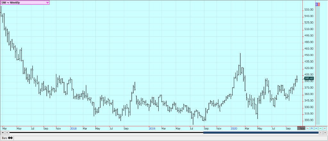Click the blue wave chart-type icon
This screenshot has height=141, width=328.
(x=316, y=128)
